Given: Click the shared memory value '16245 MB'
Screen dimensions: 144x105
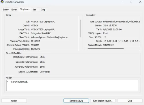Looking at the screenshot, I should coord(36,49).
